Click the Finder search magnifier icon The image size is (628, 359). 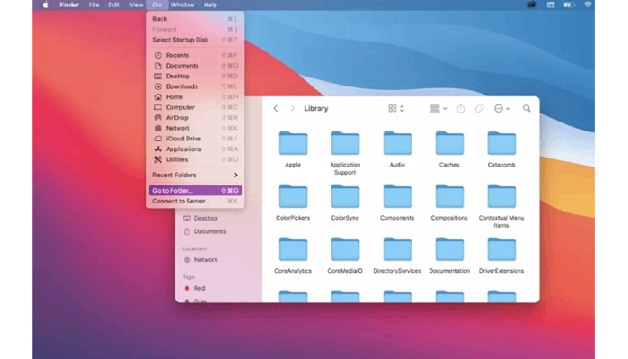tap(527, 109)
